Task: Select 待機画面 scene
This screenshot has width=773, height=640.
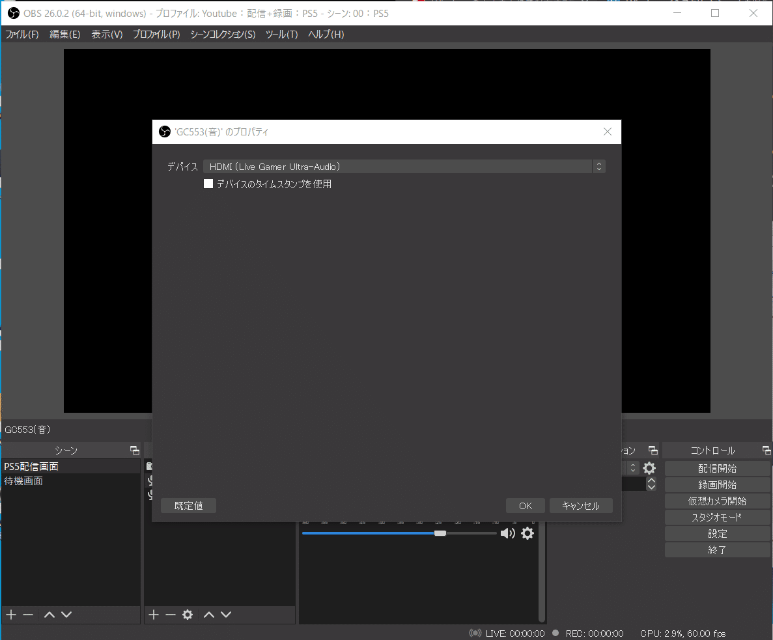Action: [71, 481]
